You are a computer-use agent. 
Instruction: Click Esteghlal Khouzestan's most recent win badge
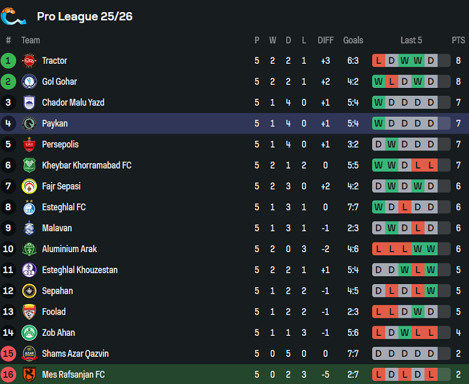coord(431,270)
